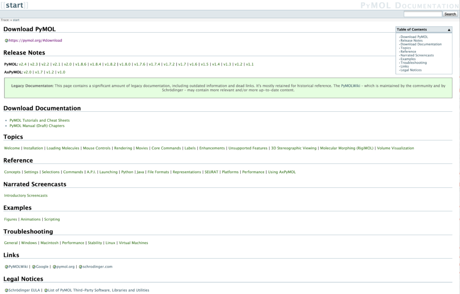Open the Mouse Controls topic

coord(97,148)
